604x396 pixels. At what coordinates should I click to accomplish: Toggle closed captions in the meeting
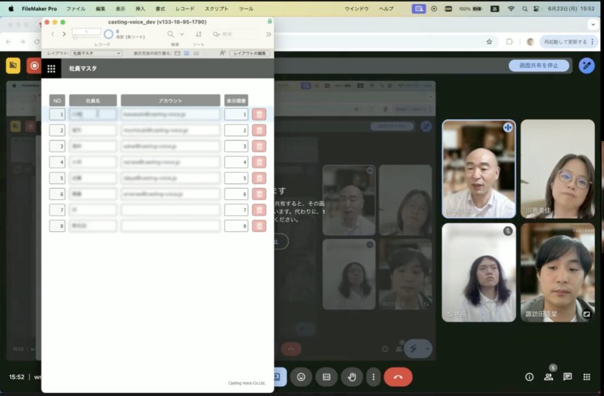[326, 377]
